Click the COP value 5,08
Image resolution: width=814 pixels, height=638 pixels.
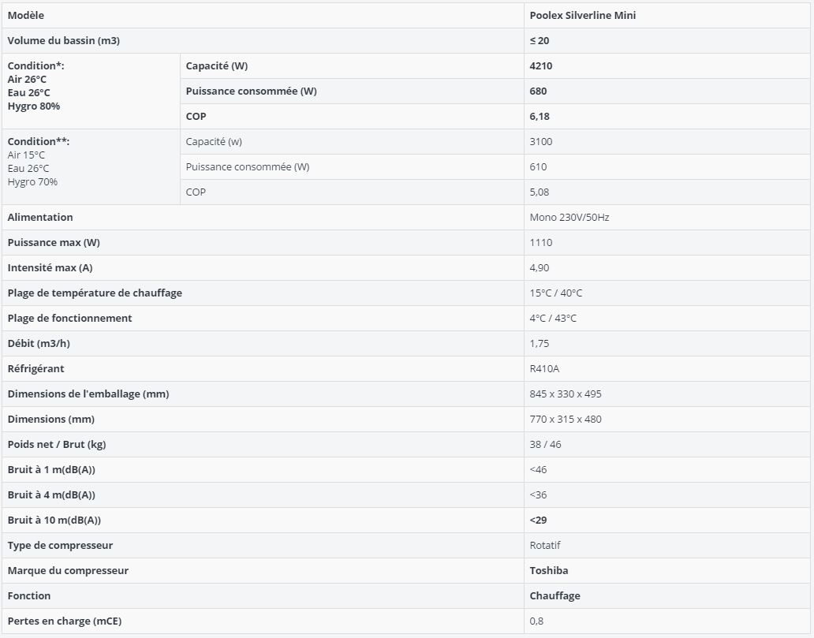(540, 192)
